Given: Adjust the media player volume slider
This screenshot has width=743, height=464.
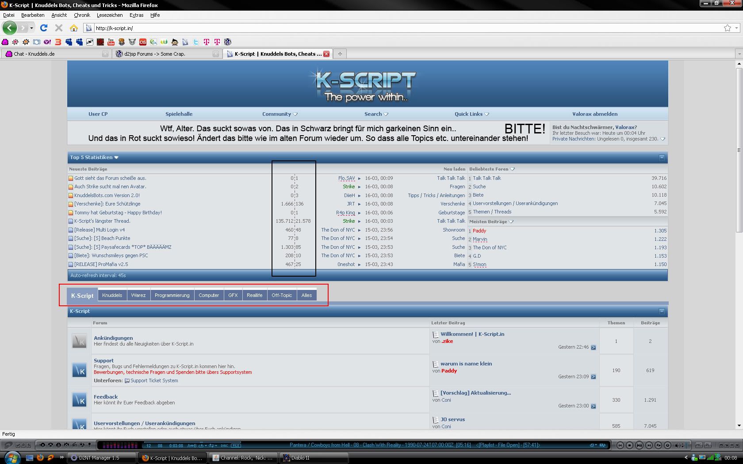Looking at the screenshot, I should pyautogui.click(x=686, y=445).
